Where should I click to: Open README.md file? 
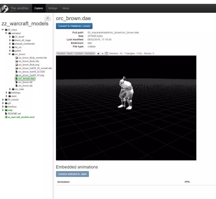(x=14, y=114)
